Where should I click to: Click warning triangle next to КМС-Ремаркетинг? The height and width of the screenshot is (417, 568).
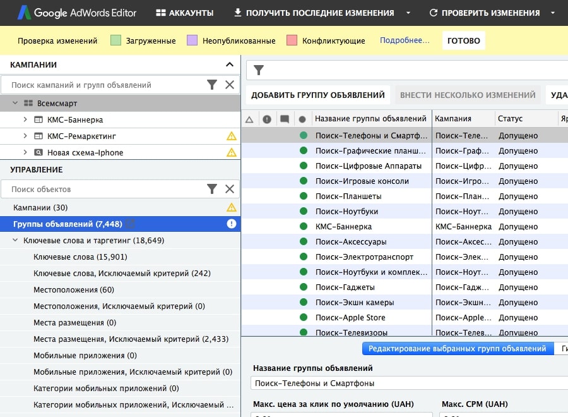(x=232, y=136)
